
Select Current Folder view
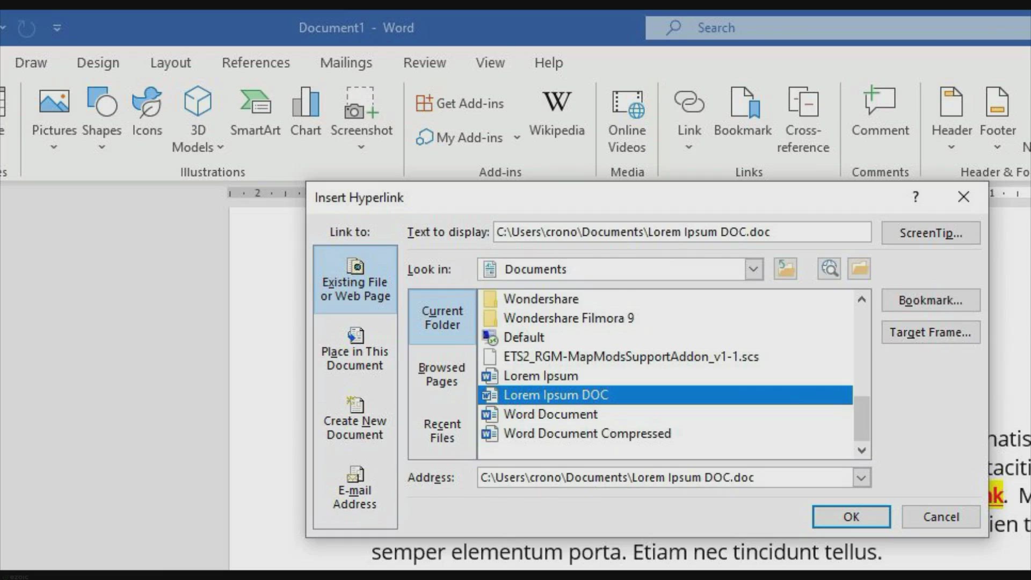click(442, 317)
